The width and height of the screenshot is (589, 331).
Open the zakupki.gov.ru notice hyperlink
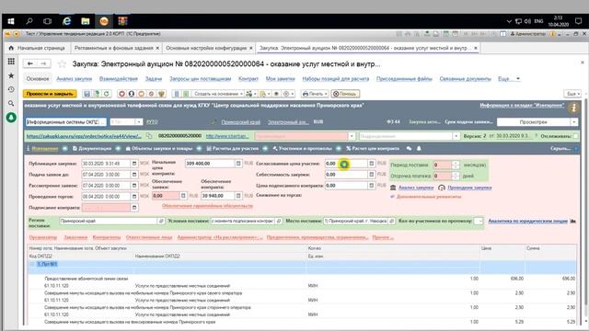pos(84,136)
